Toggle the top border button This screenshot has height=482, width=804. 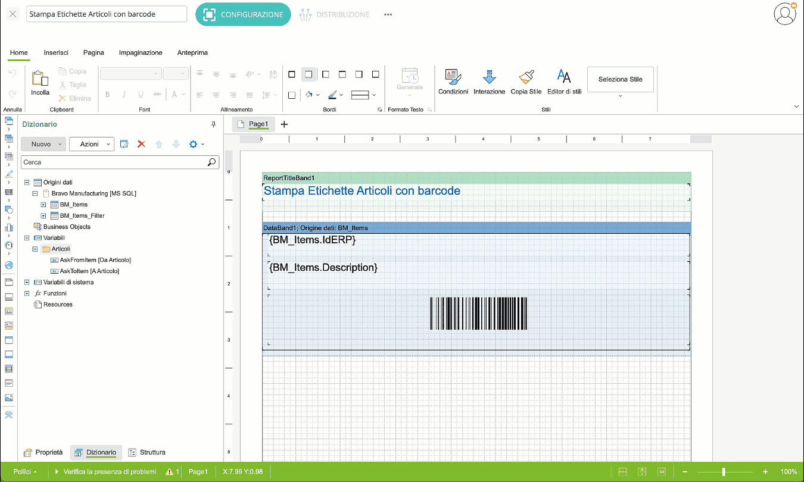pos(342,74)
